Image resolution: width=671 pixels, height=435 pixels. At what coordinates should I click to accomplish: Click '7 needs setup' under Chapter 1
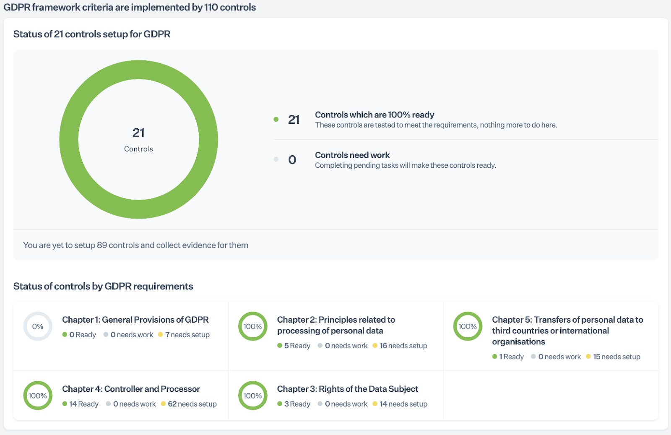point(187,335)
